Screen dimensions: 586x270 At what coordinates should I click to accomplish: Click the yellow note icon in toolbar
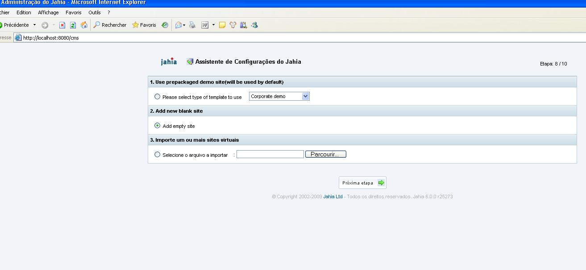(x=222, y=25)
